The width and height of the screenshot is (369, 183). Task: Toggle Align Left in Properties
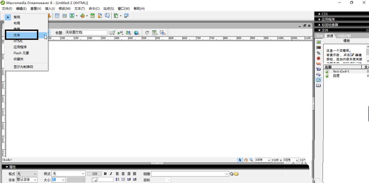click(117, 174)
